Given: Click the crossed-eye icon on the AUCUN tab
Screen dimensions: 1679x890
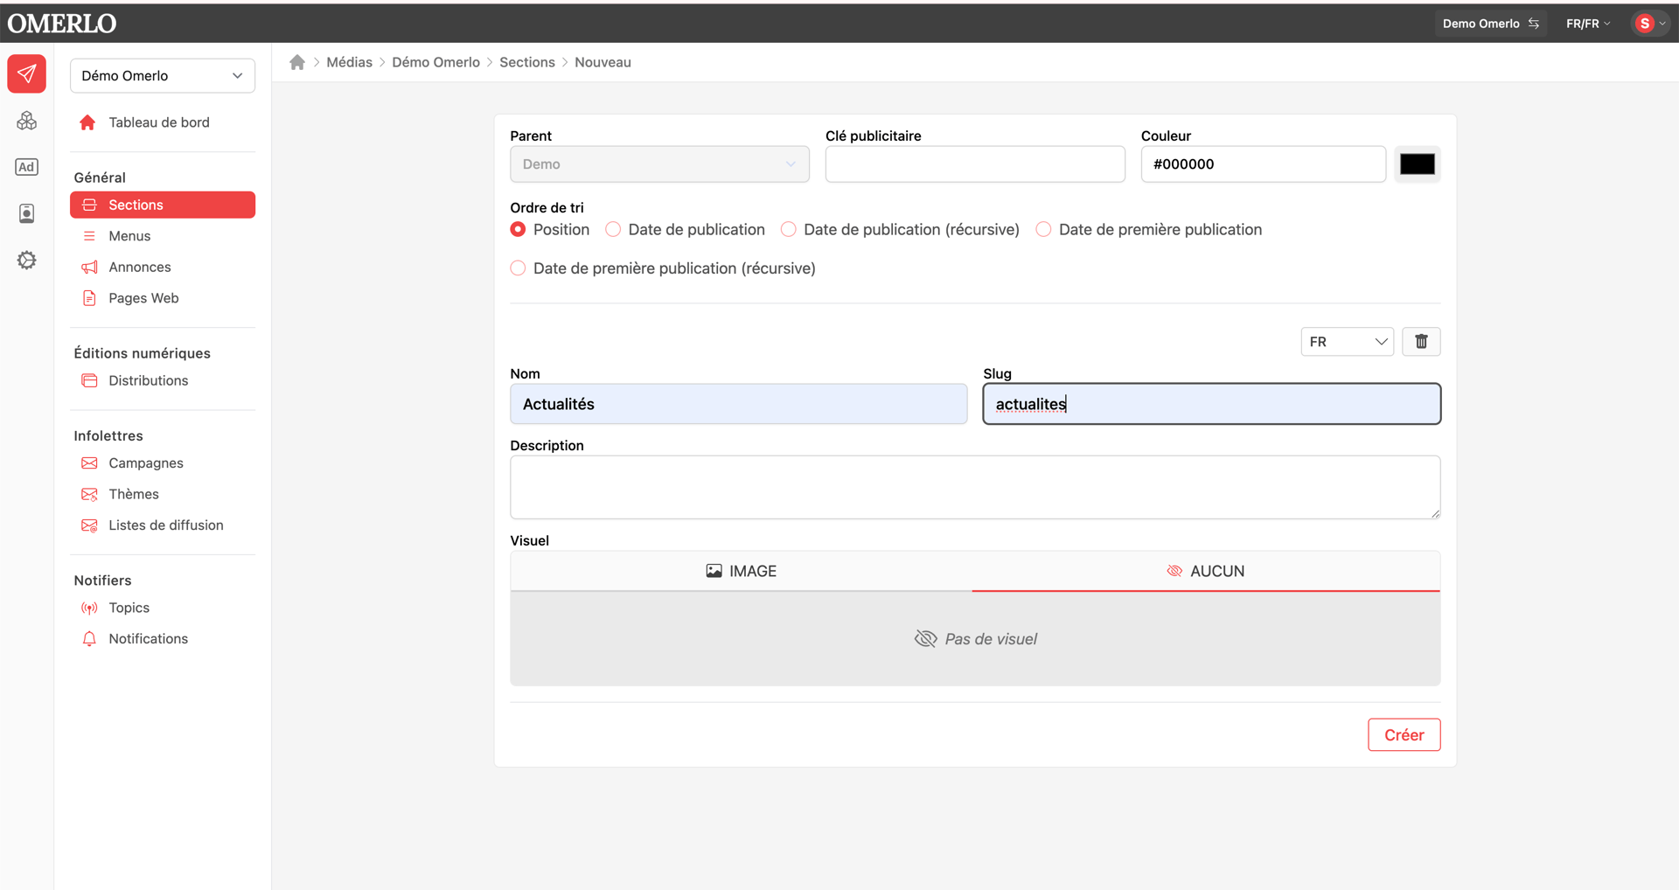Looking at the screenshot, I should 1174,571.
